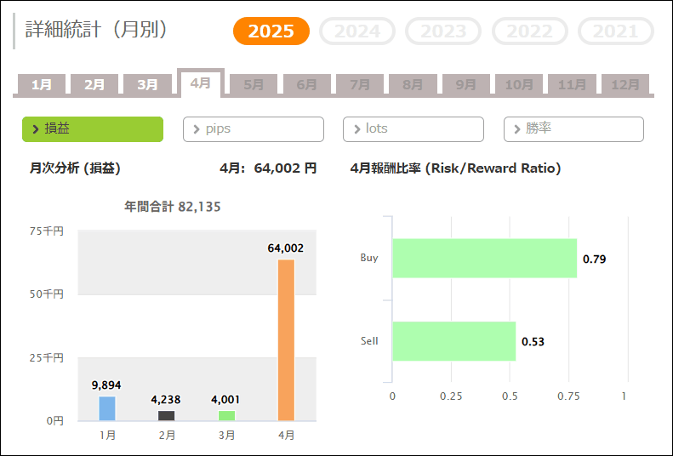Image resolution: width=673 pixels, height=456 pixels.
Task: Click the Buy ratio bar 0.79
Action: pyautogui.click(x=485, y=259)
